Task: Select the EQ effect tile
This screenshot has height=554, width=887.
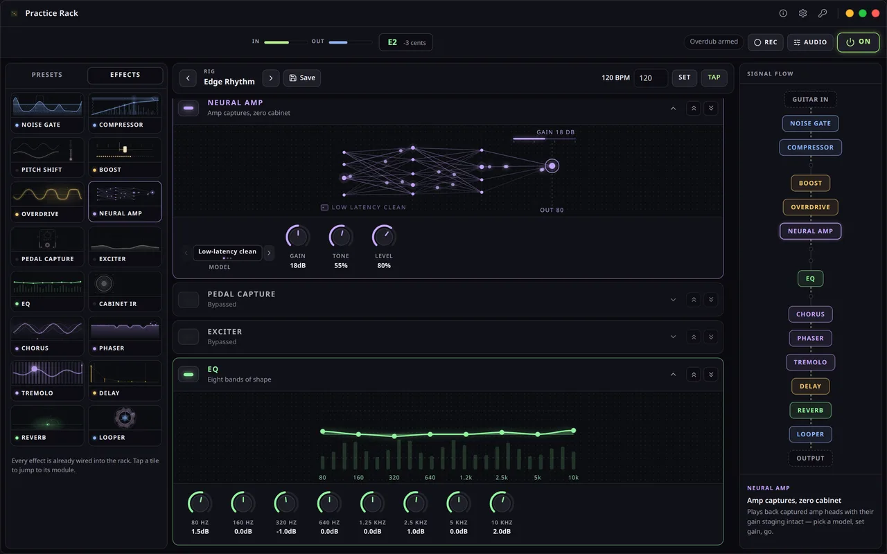Action: [47, 292]
